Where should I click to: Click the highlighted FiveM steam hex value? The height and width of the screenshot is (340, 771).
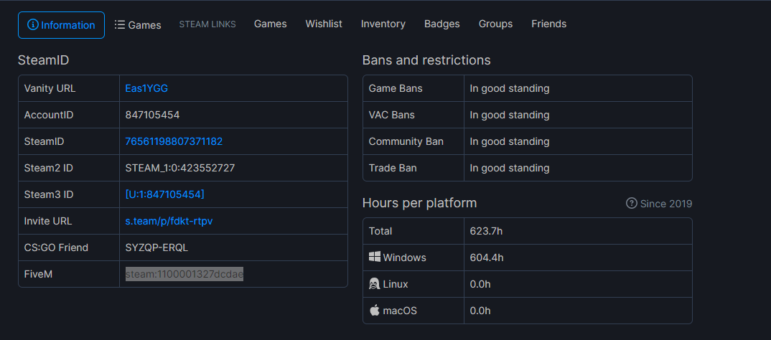184,274
